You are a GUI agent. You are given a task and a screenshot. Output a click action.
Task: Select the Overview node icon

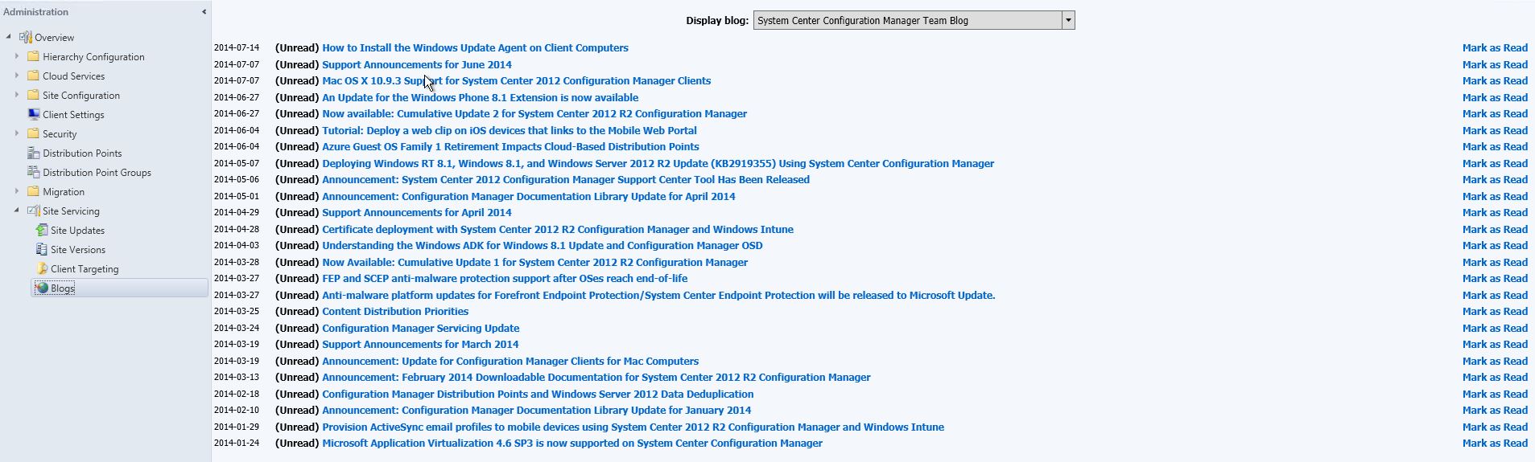click(26, 37)
